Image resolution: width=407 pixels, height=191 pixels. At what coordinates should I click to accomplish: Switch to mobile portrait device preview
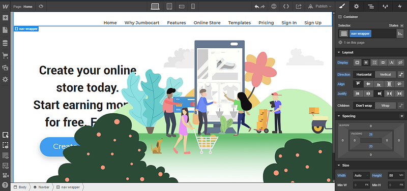pos(193,6)
